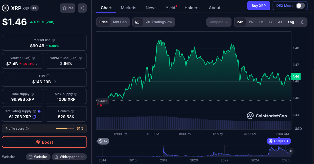The image size is (314, 164).
Task: Select the line chart view icon
Action: 137,22
